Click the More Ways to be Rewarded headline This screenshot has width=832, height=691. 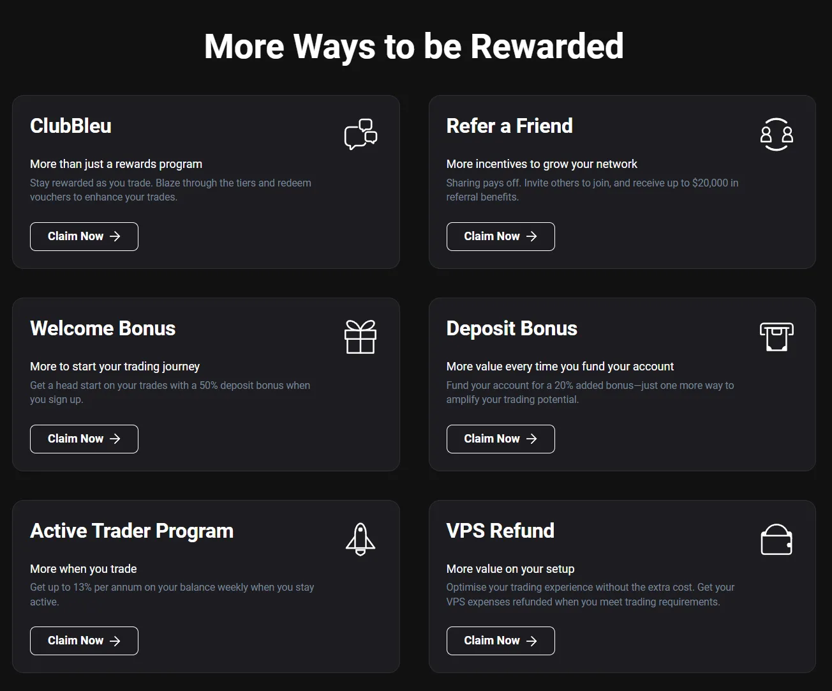pos(414,46)
